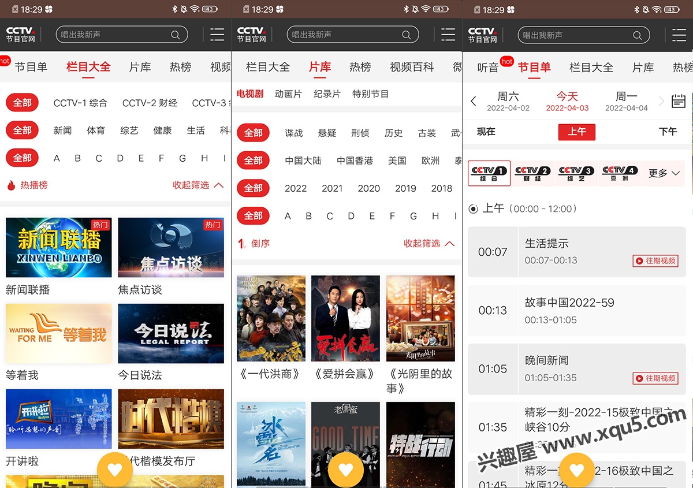Filter programs by 体育 category
Screen dimensions: 693x488
[96, 131]
